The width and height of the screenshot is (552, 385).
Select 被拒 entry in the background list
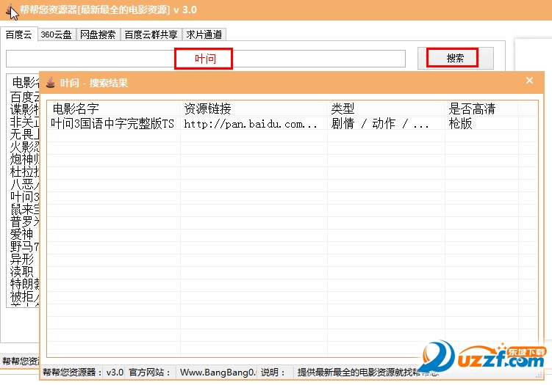click(x=24, y=297)
